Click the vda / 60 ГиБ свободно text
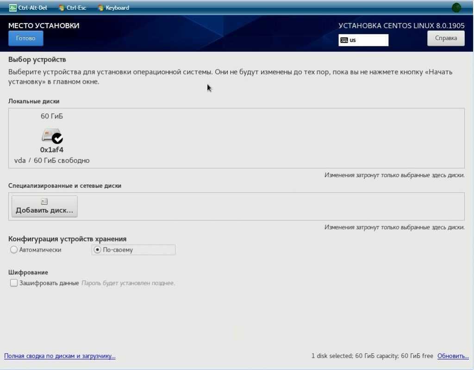Viewport: 474px width, 370px height. click(x=52, y=160)
